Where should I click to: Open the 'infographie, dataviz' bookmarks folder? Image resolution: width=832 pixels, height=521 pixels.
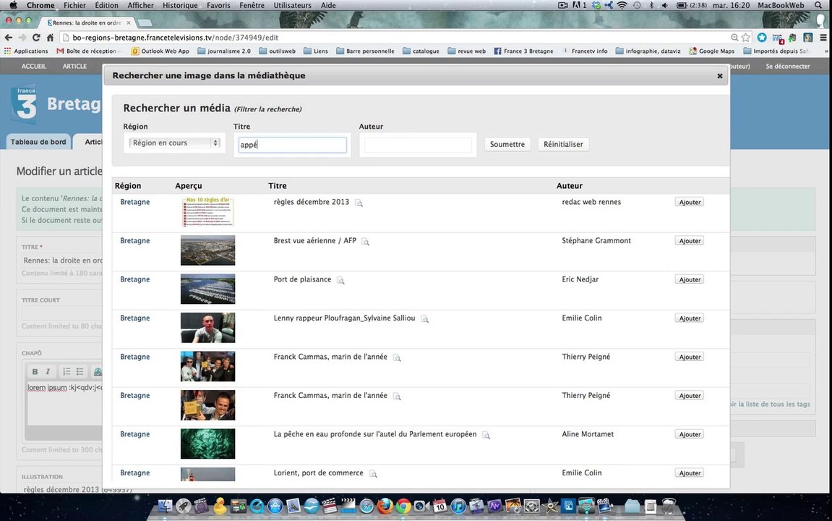pyautogui.click(x=648, y=51)
